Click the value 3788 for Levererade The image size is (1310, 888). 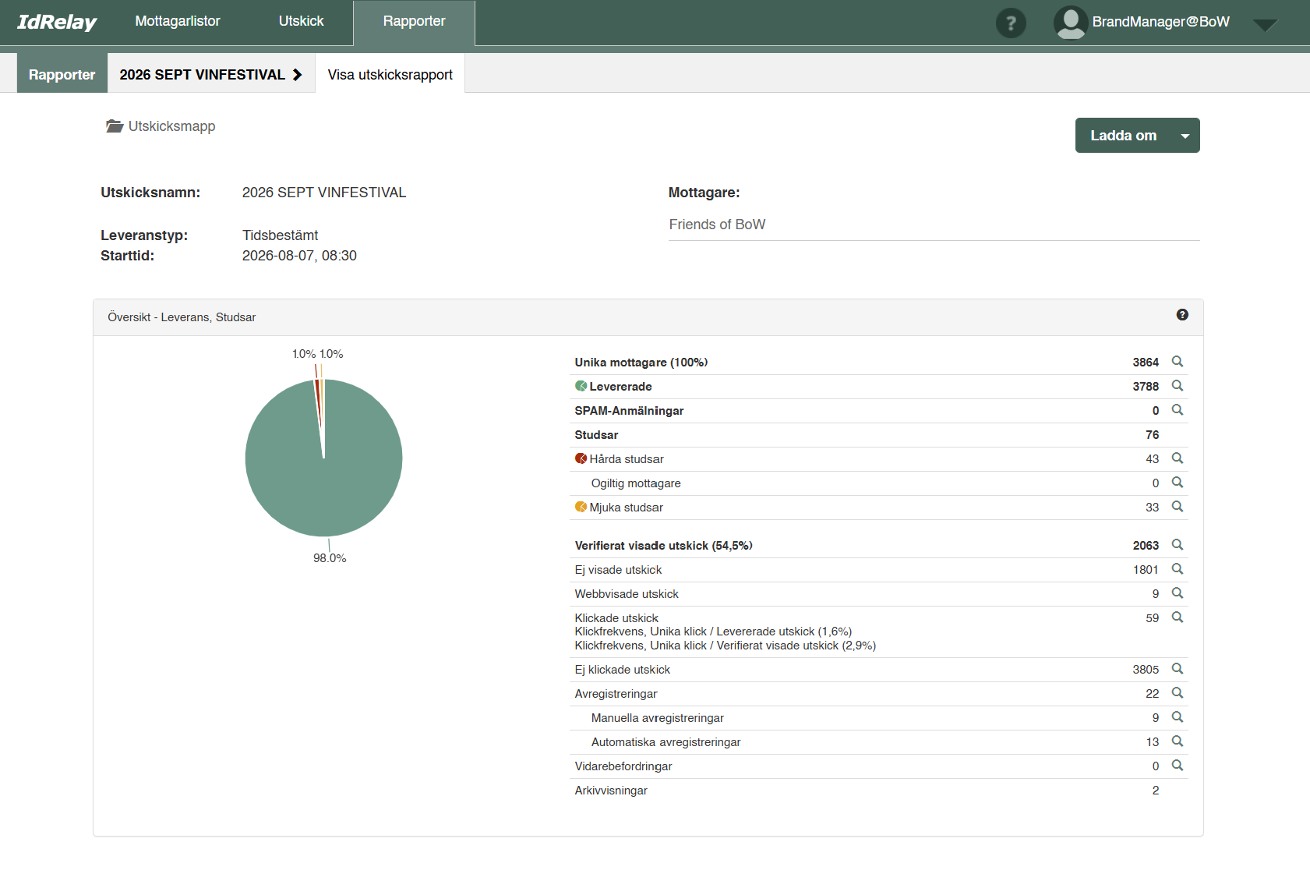[1146, 387]
